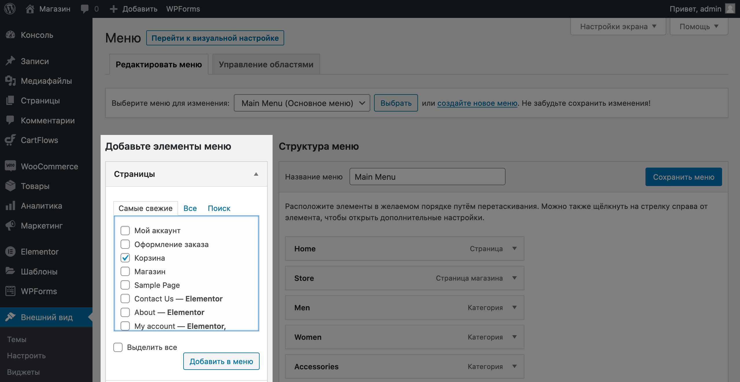
Task: Check the Мой аккаунт page checkbox
Action: coord(125,231)
